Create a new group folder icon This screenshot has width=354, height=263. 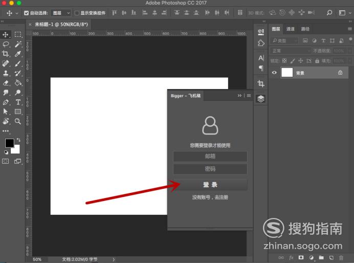[x=321, y=257]
